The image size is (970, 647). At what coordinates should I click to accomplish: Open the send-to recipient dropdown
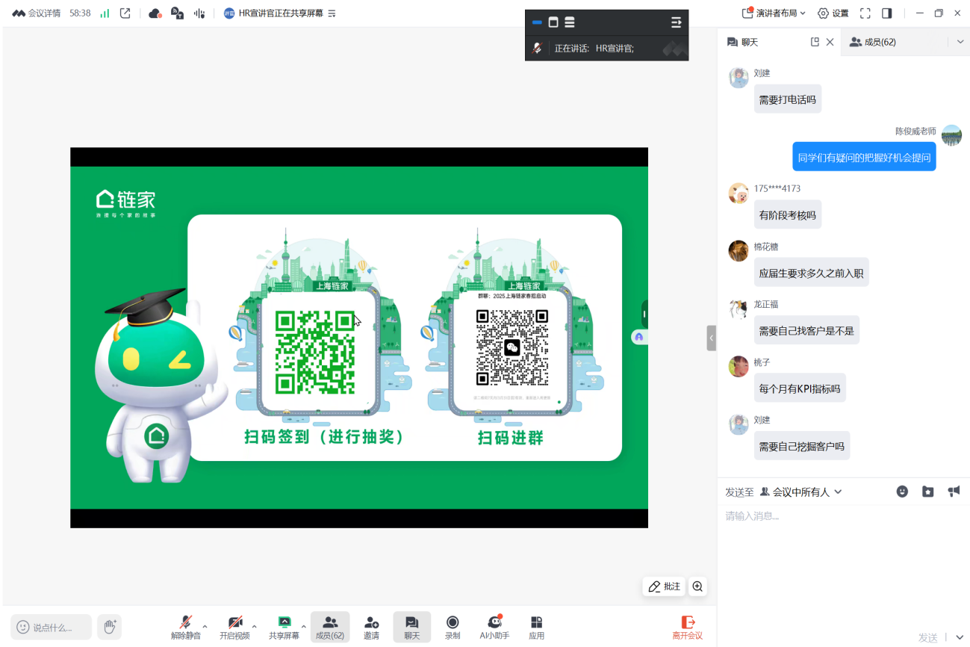[x=801, y=492]
